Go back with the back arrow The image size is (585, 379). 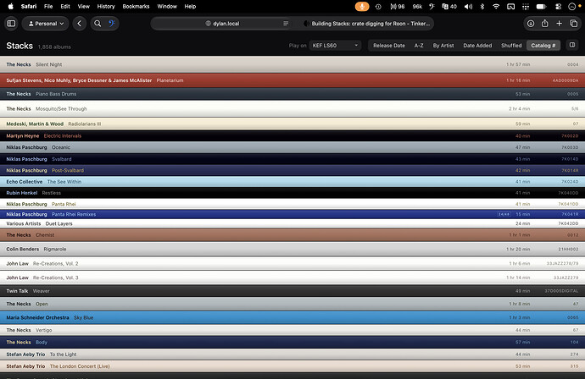pyautogui.click(x=80, y=24)
